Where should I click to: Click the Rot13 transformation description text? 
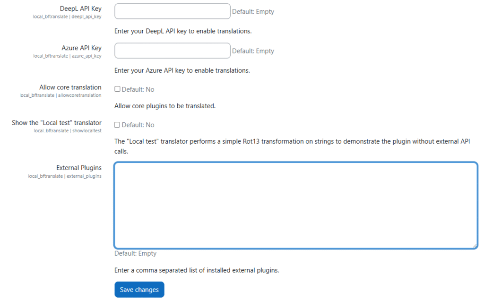(292, 146)
